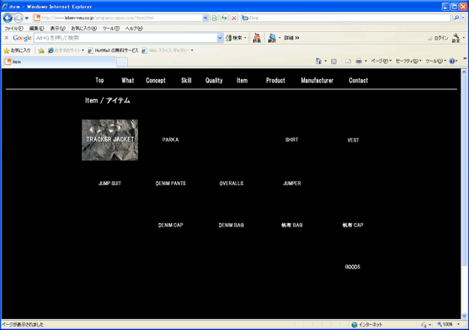Select the item browser tab
This screenshot has width=469, height=330.
pyautogui.click(x=60, y=62)
